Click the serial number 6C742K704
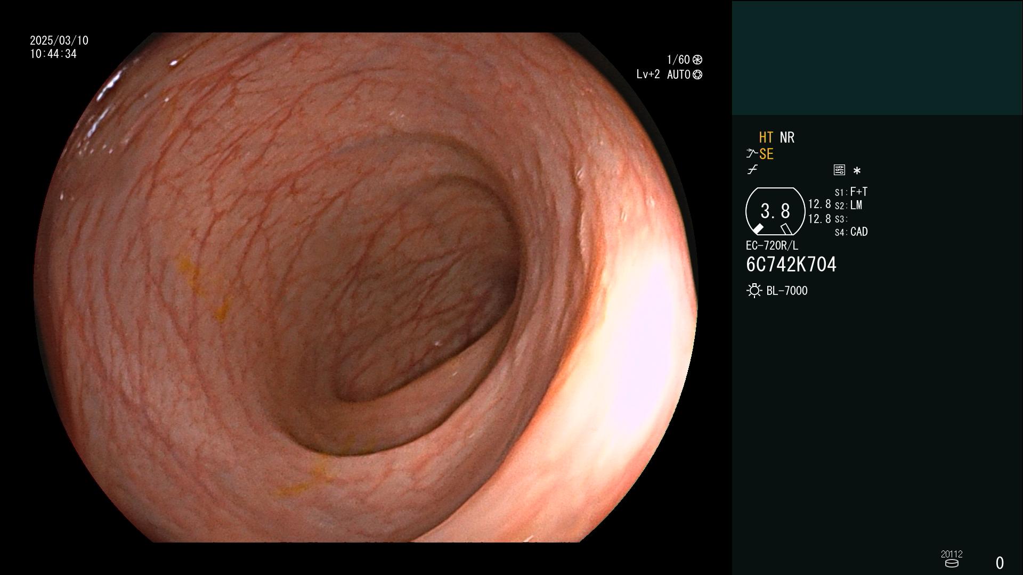This screenshot has height=575, width=1023. 791,265
